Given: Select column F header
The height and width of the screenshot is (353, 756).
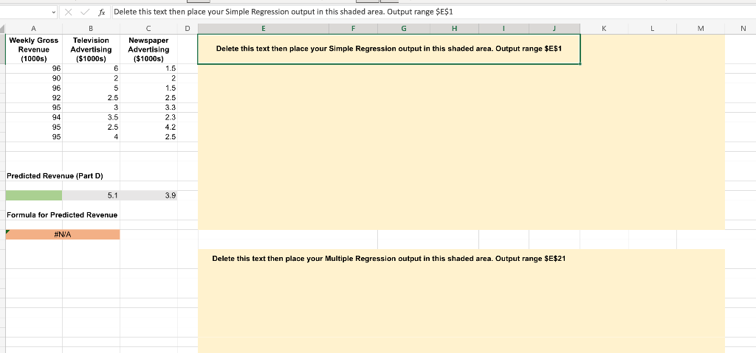Looking at the screenshot, I should click(354, 29).
